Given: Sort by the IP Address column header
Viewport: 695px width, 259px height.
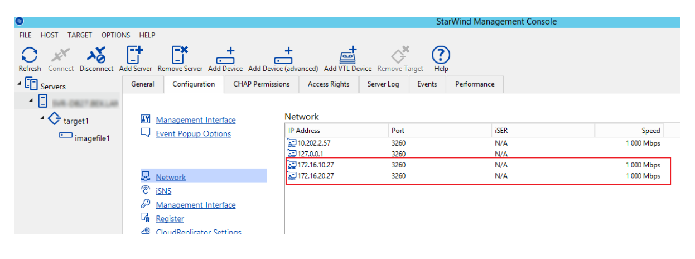Looking at the screenshot, I should pos(336,130).
